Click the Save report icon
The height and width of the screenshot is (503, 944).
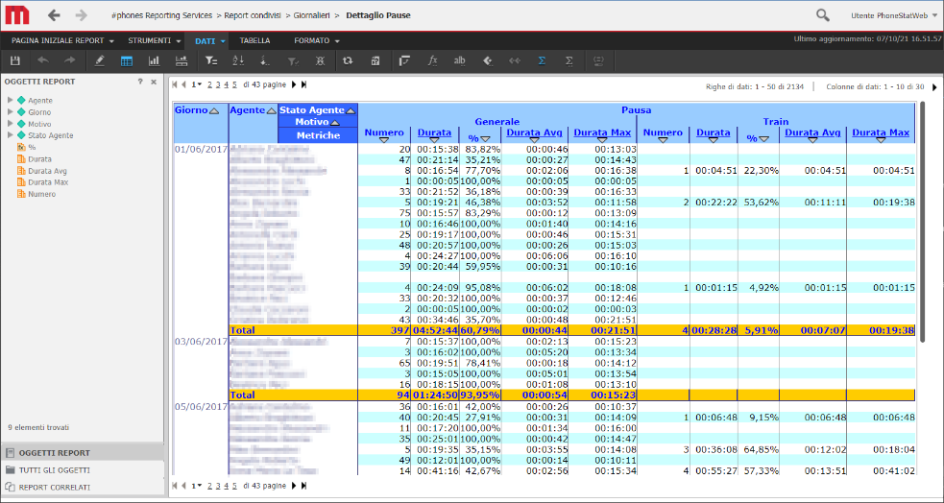[15, 60]
